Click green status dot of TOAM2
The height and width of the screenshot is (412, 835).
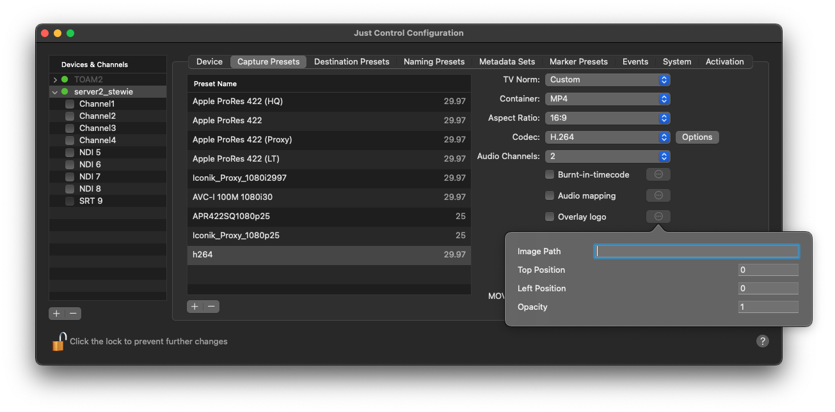coord(65,80)
